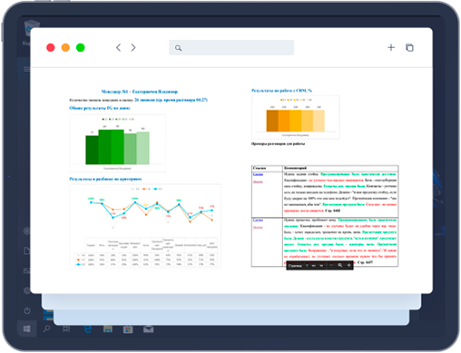The height and width of the screenshot is (353, 461).
Task: Open the first blue link in table
Action: pos(258,174)
